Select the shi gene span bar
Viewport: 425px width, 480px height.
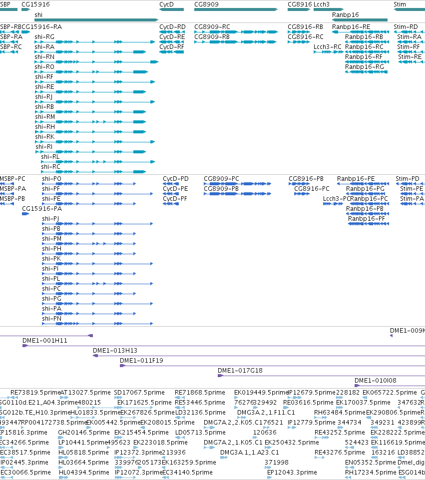pos(96,20)
